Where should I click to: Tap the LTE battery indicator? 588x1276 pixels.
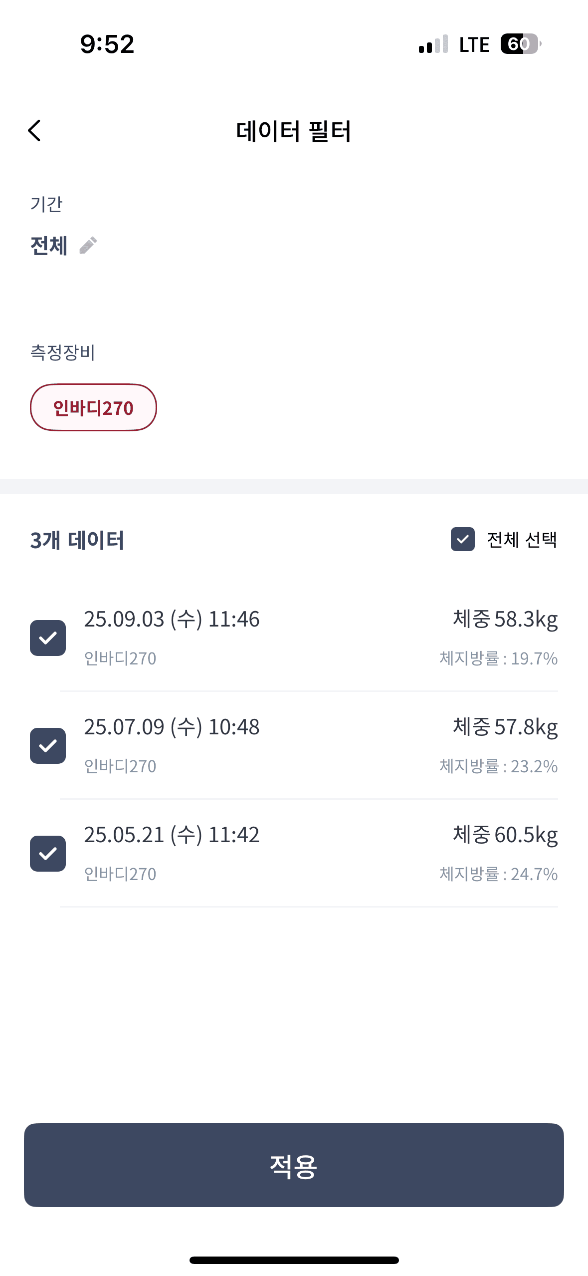520,44
